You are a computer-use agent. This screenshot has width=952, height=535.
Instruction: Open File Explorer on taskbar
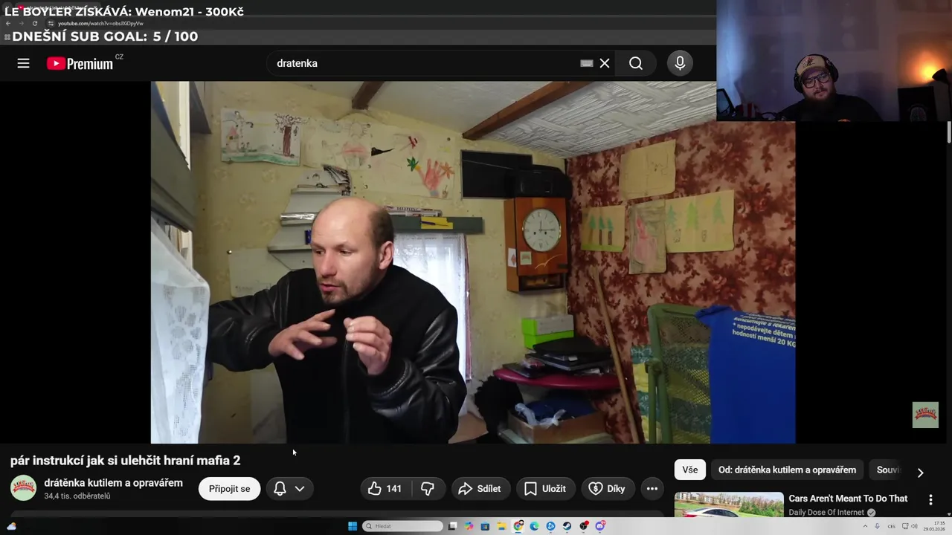click(x=501, y=526)
